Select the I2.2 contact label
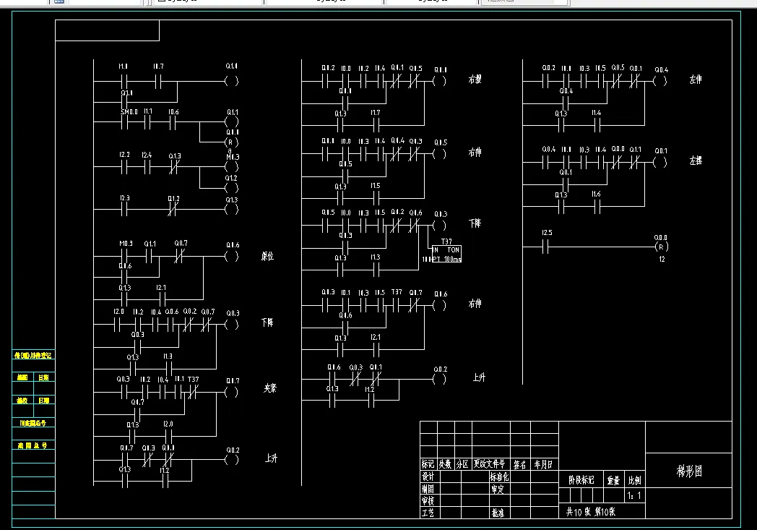Screen dimensions: 757x530 point(124,155)
